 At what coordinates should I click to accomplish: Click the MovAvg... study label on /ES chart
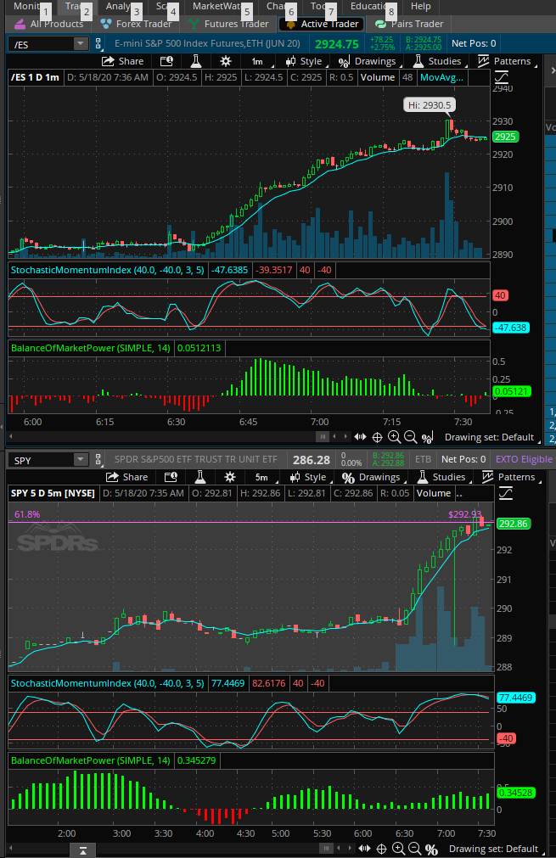[x=441, y=78]
